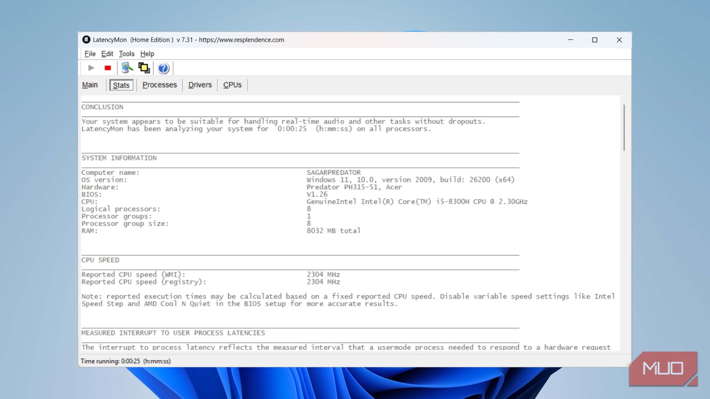This screenshot has height=399, width=710.
Task: Click the window's resize grip in the status bar corner
Action: [x=628, y=364]
